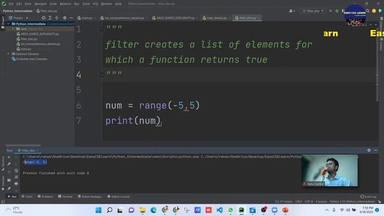Open run configuration wrench icon

pos(9,164)
